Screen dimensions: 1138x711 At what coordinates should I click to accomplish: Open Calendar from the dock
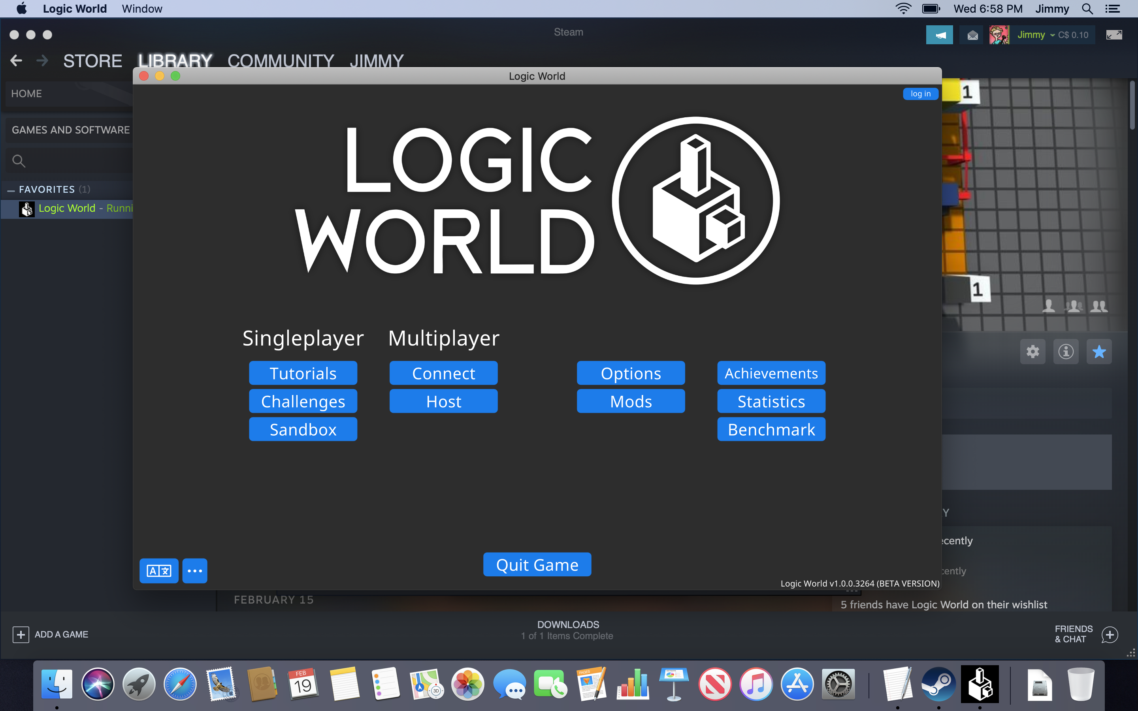(303, 684)
